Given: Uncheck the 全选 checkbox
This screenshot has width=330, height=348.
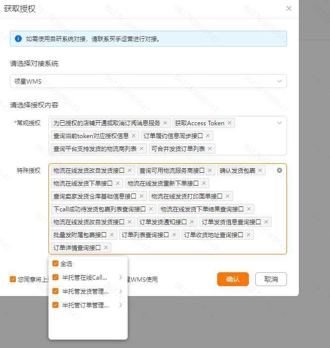Looking at the screenshot, I should pos(55,263).
